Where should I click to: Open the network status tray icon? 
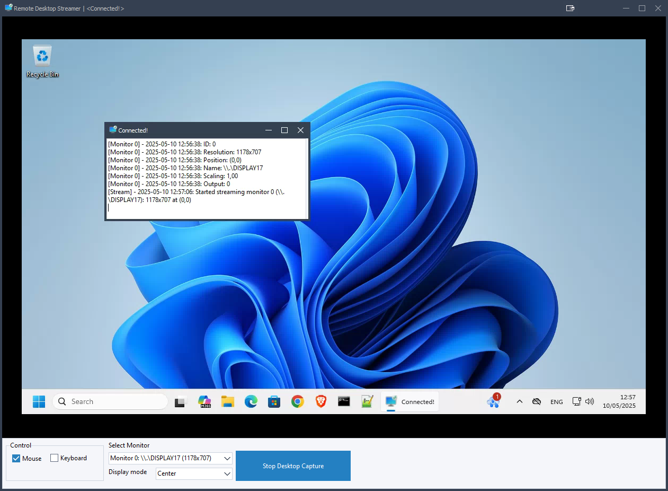tap(577, 401)
